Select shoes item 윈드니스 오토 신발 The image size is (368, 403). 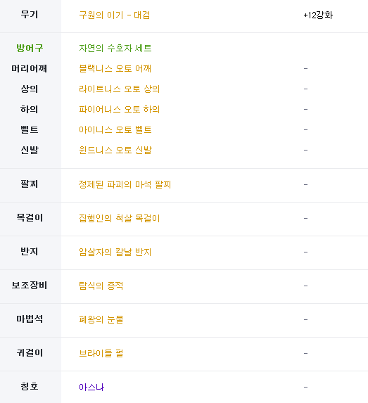point(115,150)
